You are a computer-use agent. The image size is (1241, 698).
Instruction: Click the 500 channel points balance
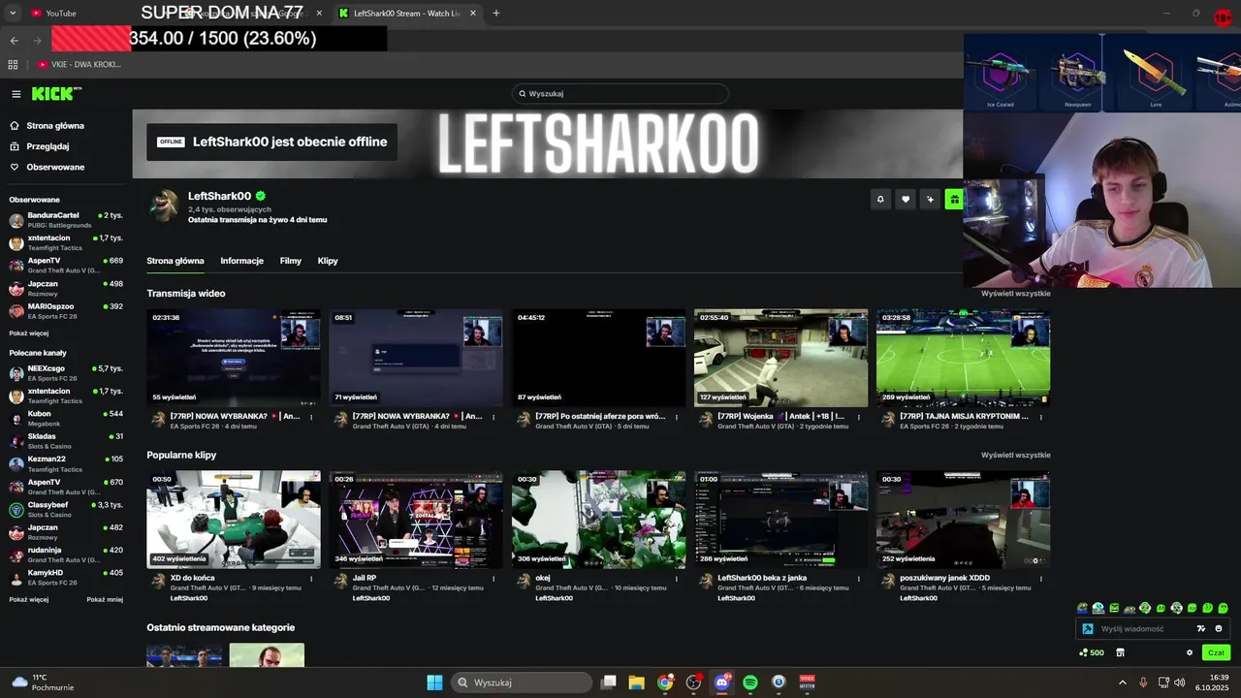[x=1092, y=652]
